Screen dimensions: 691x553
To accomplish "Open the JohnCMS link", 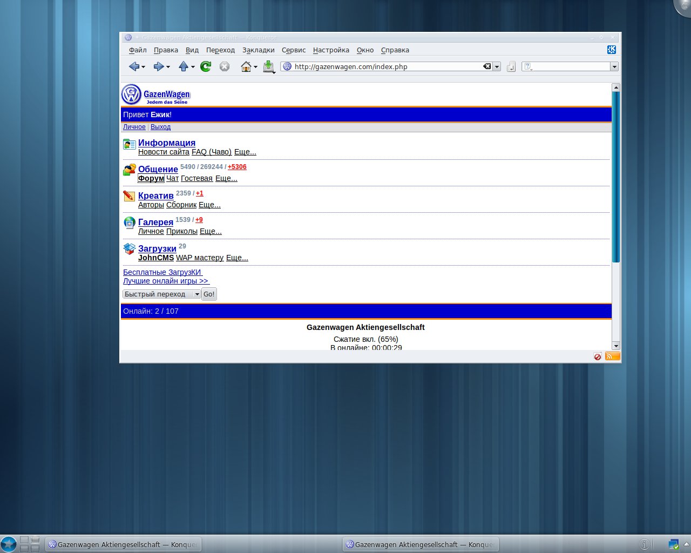I will [x=156, y=258].
